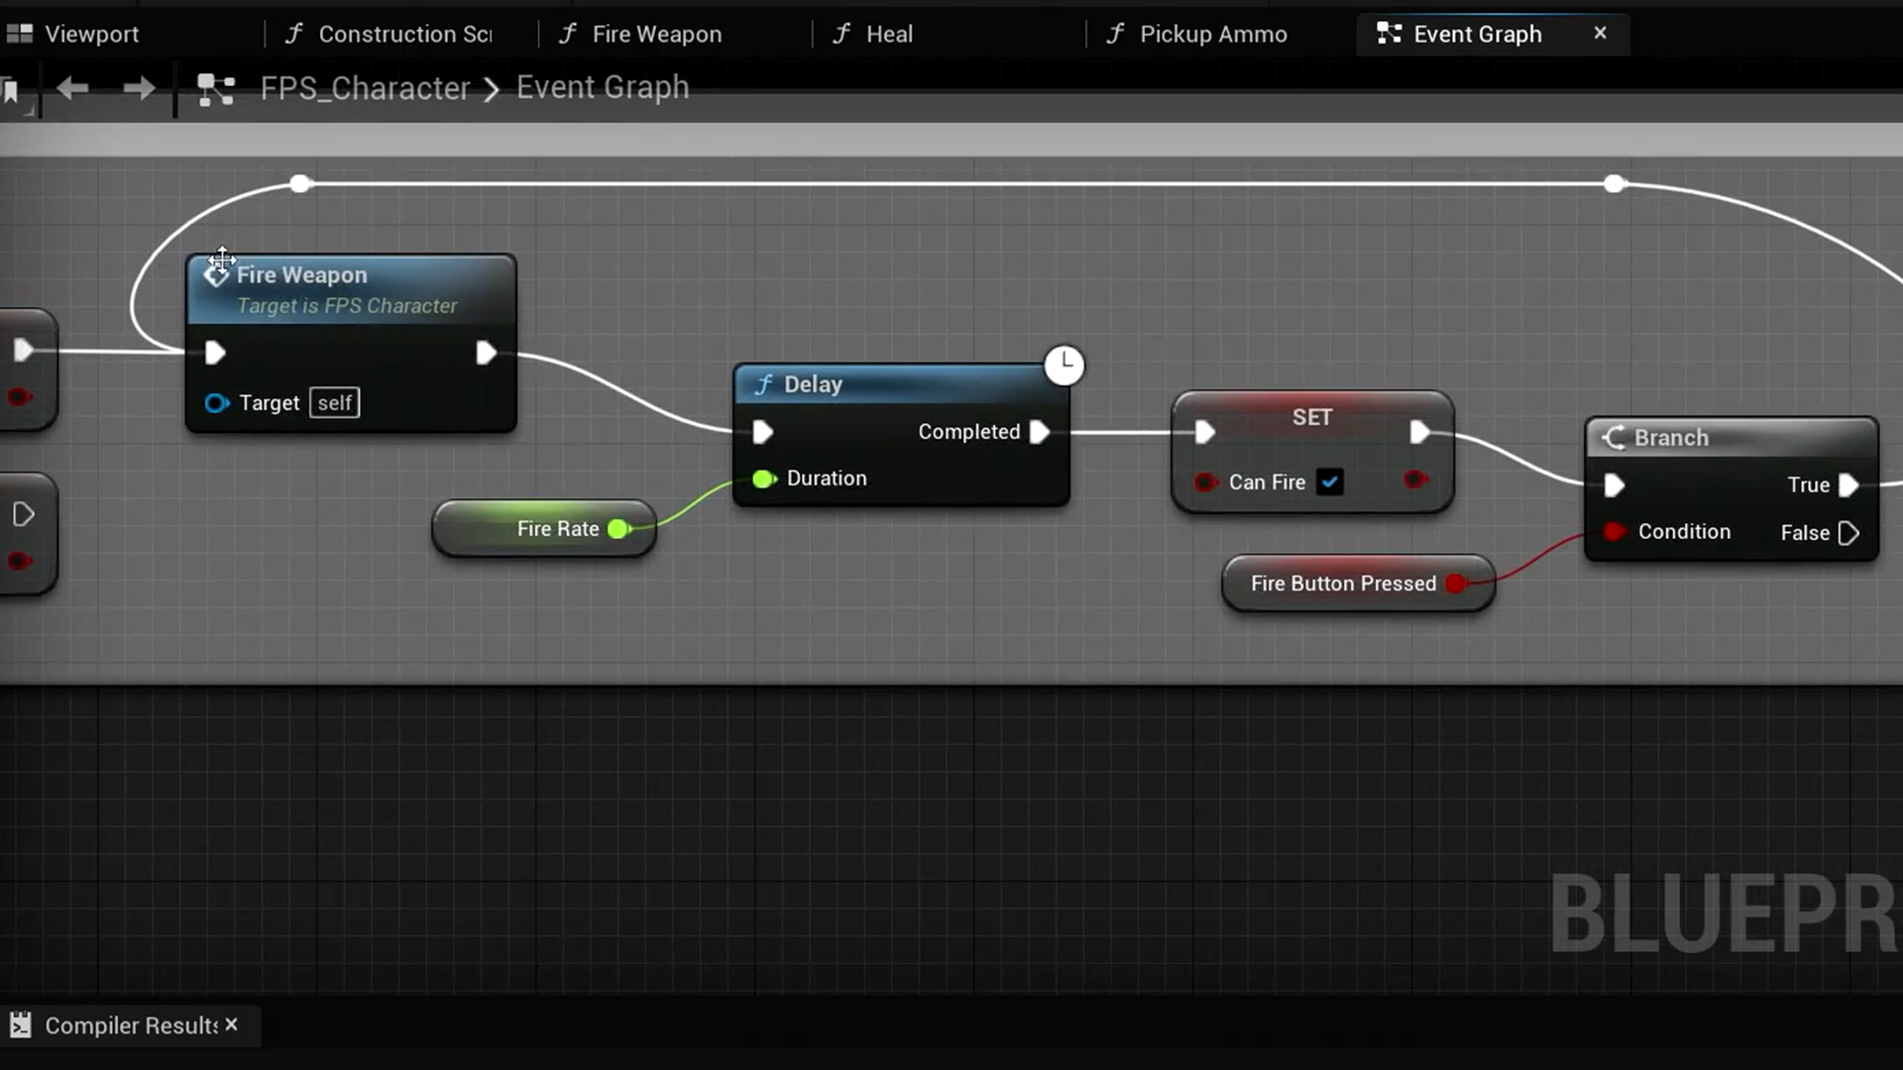Close the Event Graph tab
The width and height of the screenshot is (1903, 1070).
coord(1600,33)
